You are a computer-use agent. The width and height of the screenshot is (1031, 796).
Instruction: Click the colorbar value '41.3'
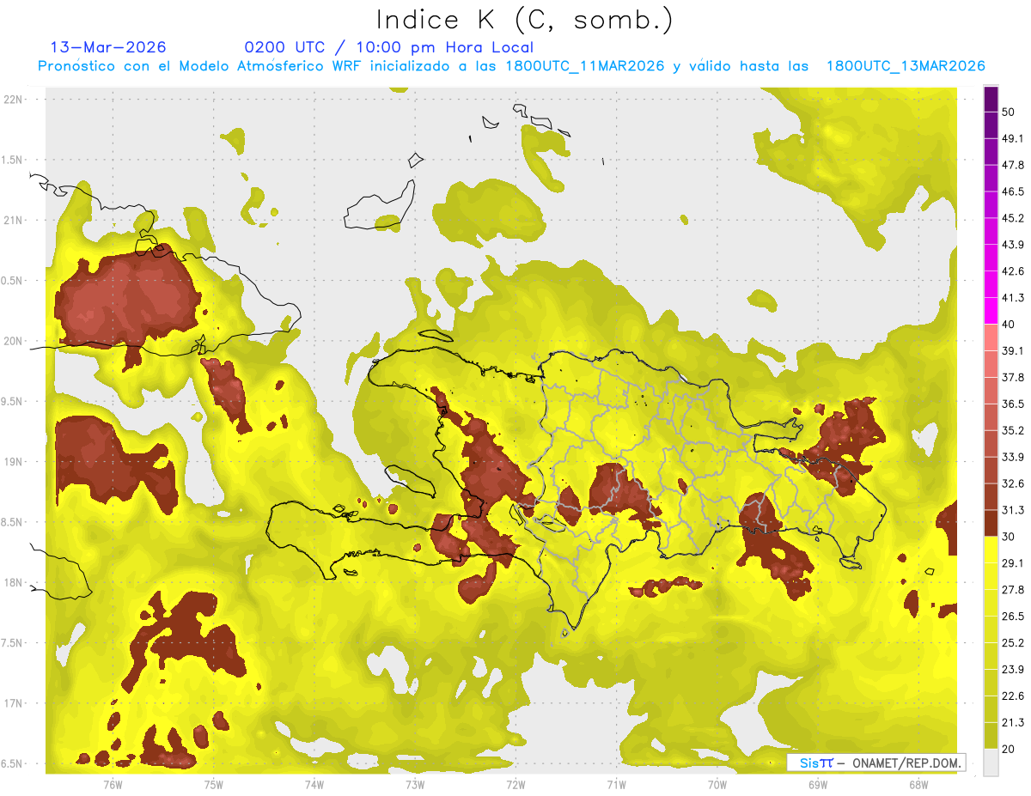click(1013, 298)
